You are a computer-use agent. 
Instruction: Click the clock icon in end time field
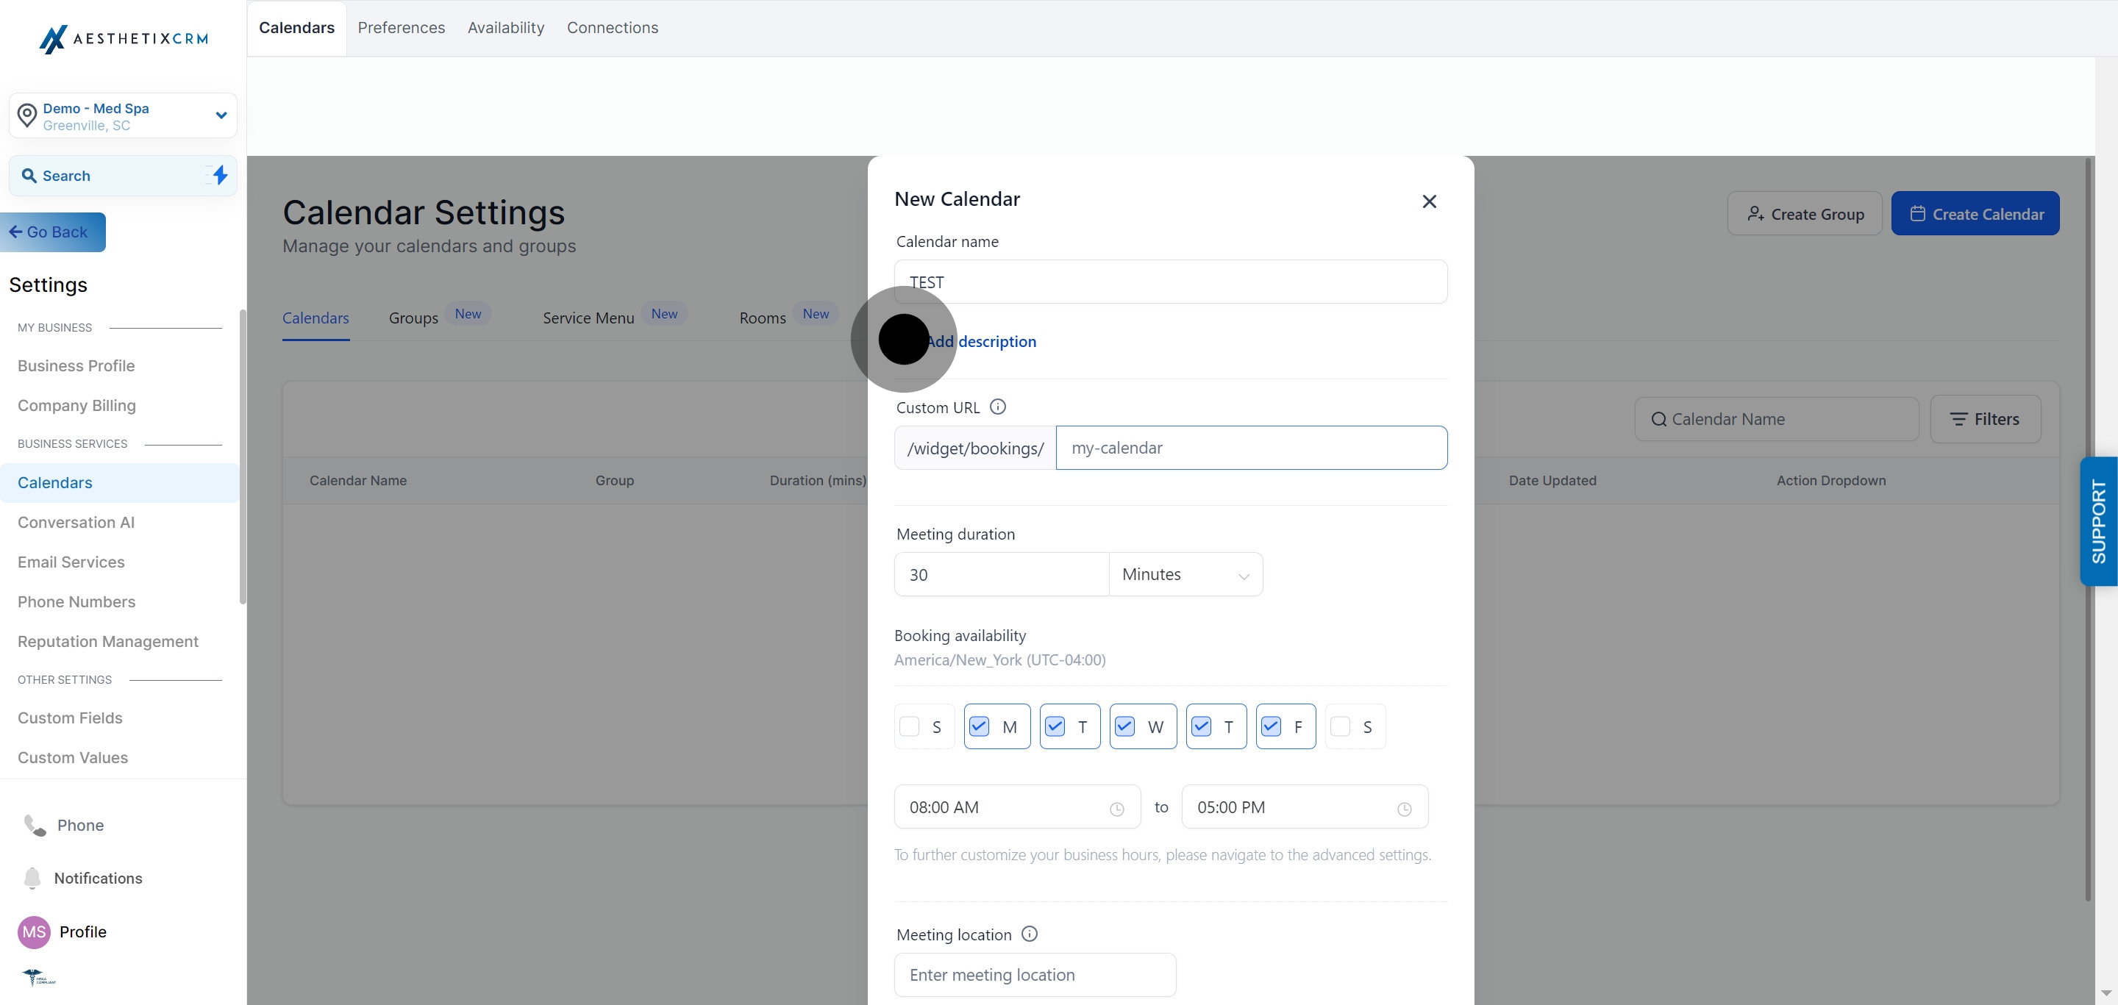(1405, 809)
